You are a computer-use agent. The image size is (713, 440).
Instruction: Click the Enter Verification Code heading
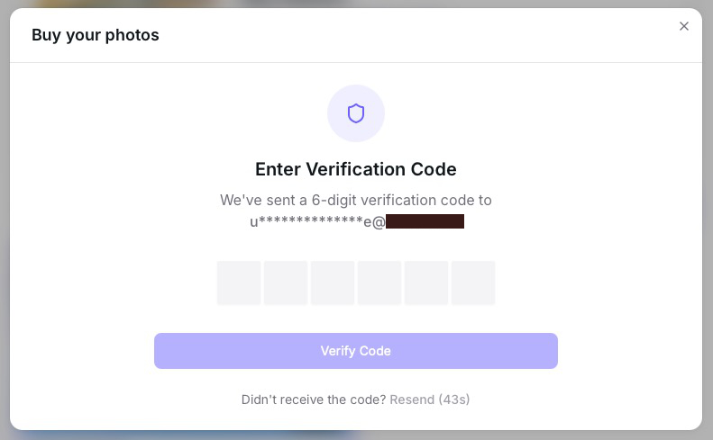[356, 169]
